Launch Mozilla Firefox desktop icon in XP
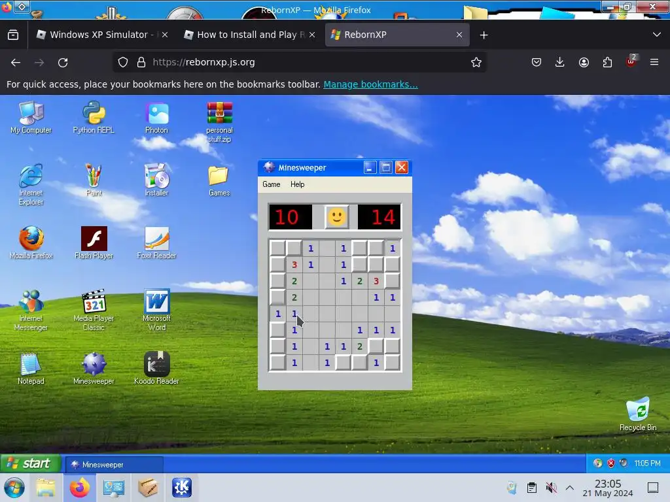The image size is (670, 502). pyautogui.click(x=31, y=243)
